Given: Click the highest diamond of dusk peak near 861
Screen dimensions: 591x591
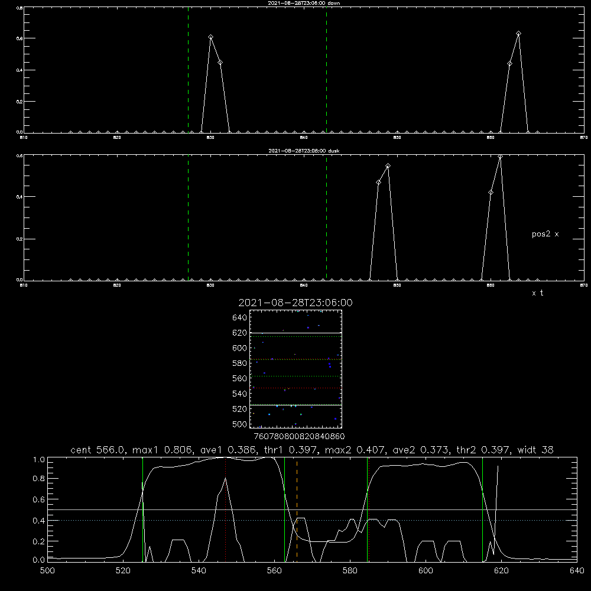Looking at the screenshot, I should 500,157.
